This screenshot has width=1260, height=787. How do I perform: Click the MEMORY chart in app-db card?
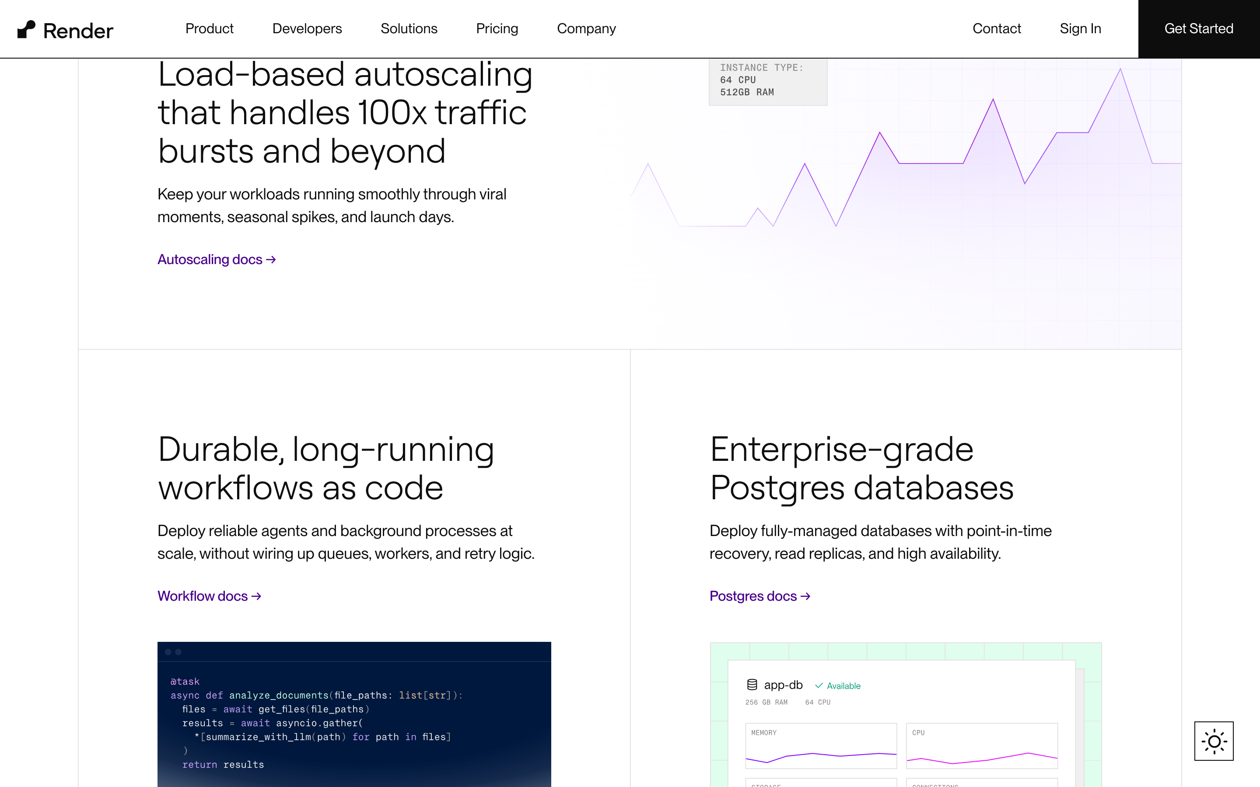821,745
